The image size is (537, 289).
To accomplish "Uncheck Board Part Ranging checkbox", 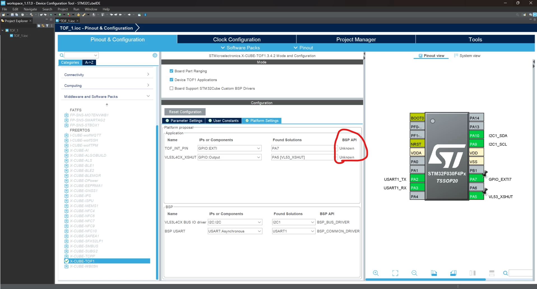I will (171, 71).
